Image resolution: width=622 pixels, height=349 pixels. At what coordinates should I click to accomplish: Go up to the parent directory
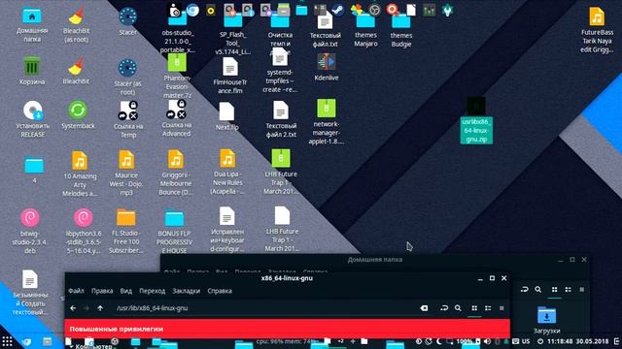point(100,308)
